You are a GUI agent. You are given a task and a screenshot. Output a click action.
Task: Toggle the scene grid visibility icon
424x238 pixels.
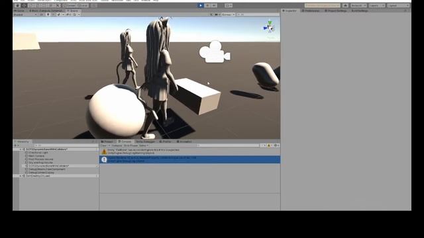(75, 15)
